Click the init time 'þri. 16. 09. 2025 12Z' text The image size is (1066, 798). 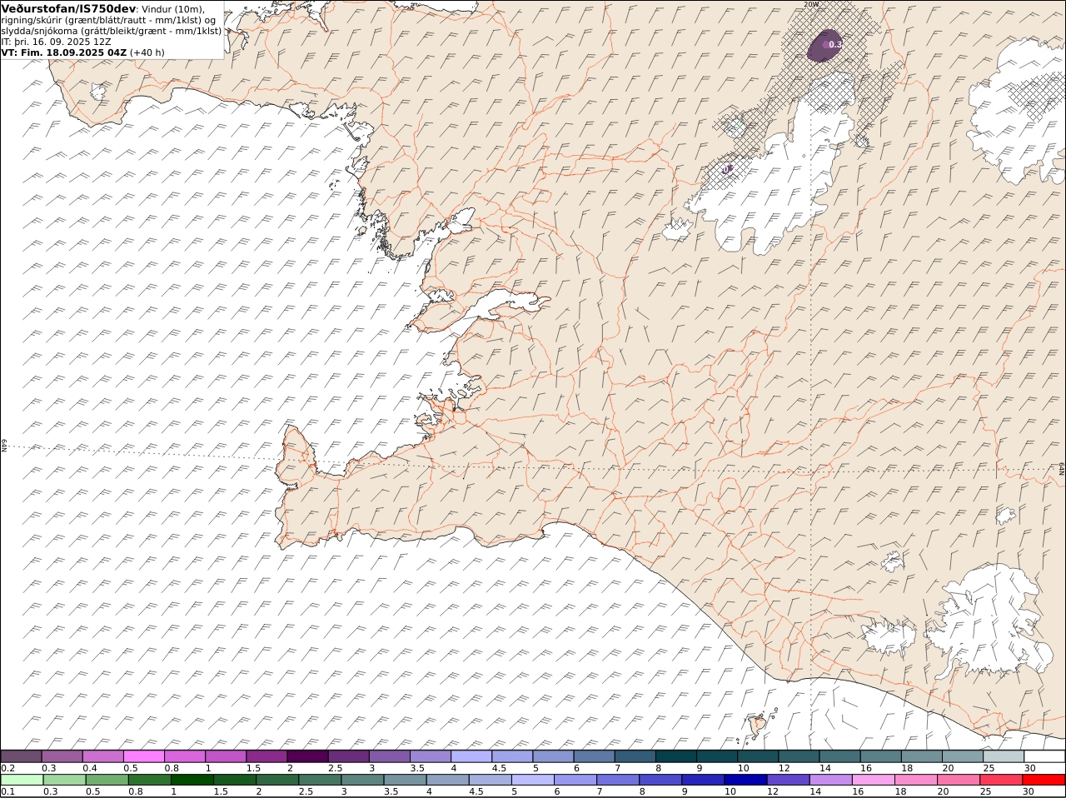click(62, 42)
